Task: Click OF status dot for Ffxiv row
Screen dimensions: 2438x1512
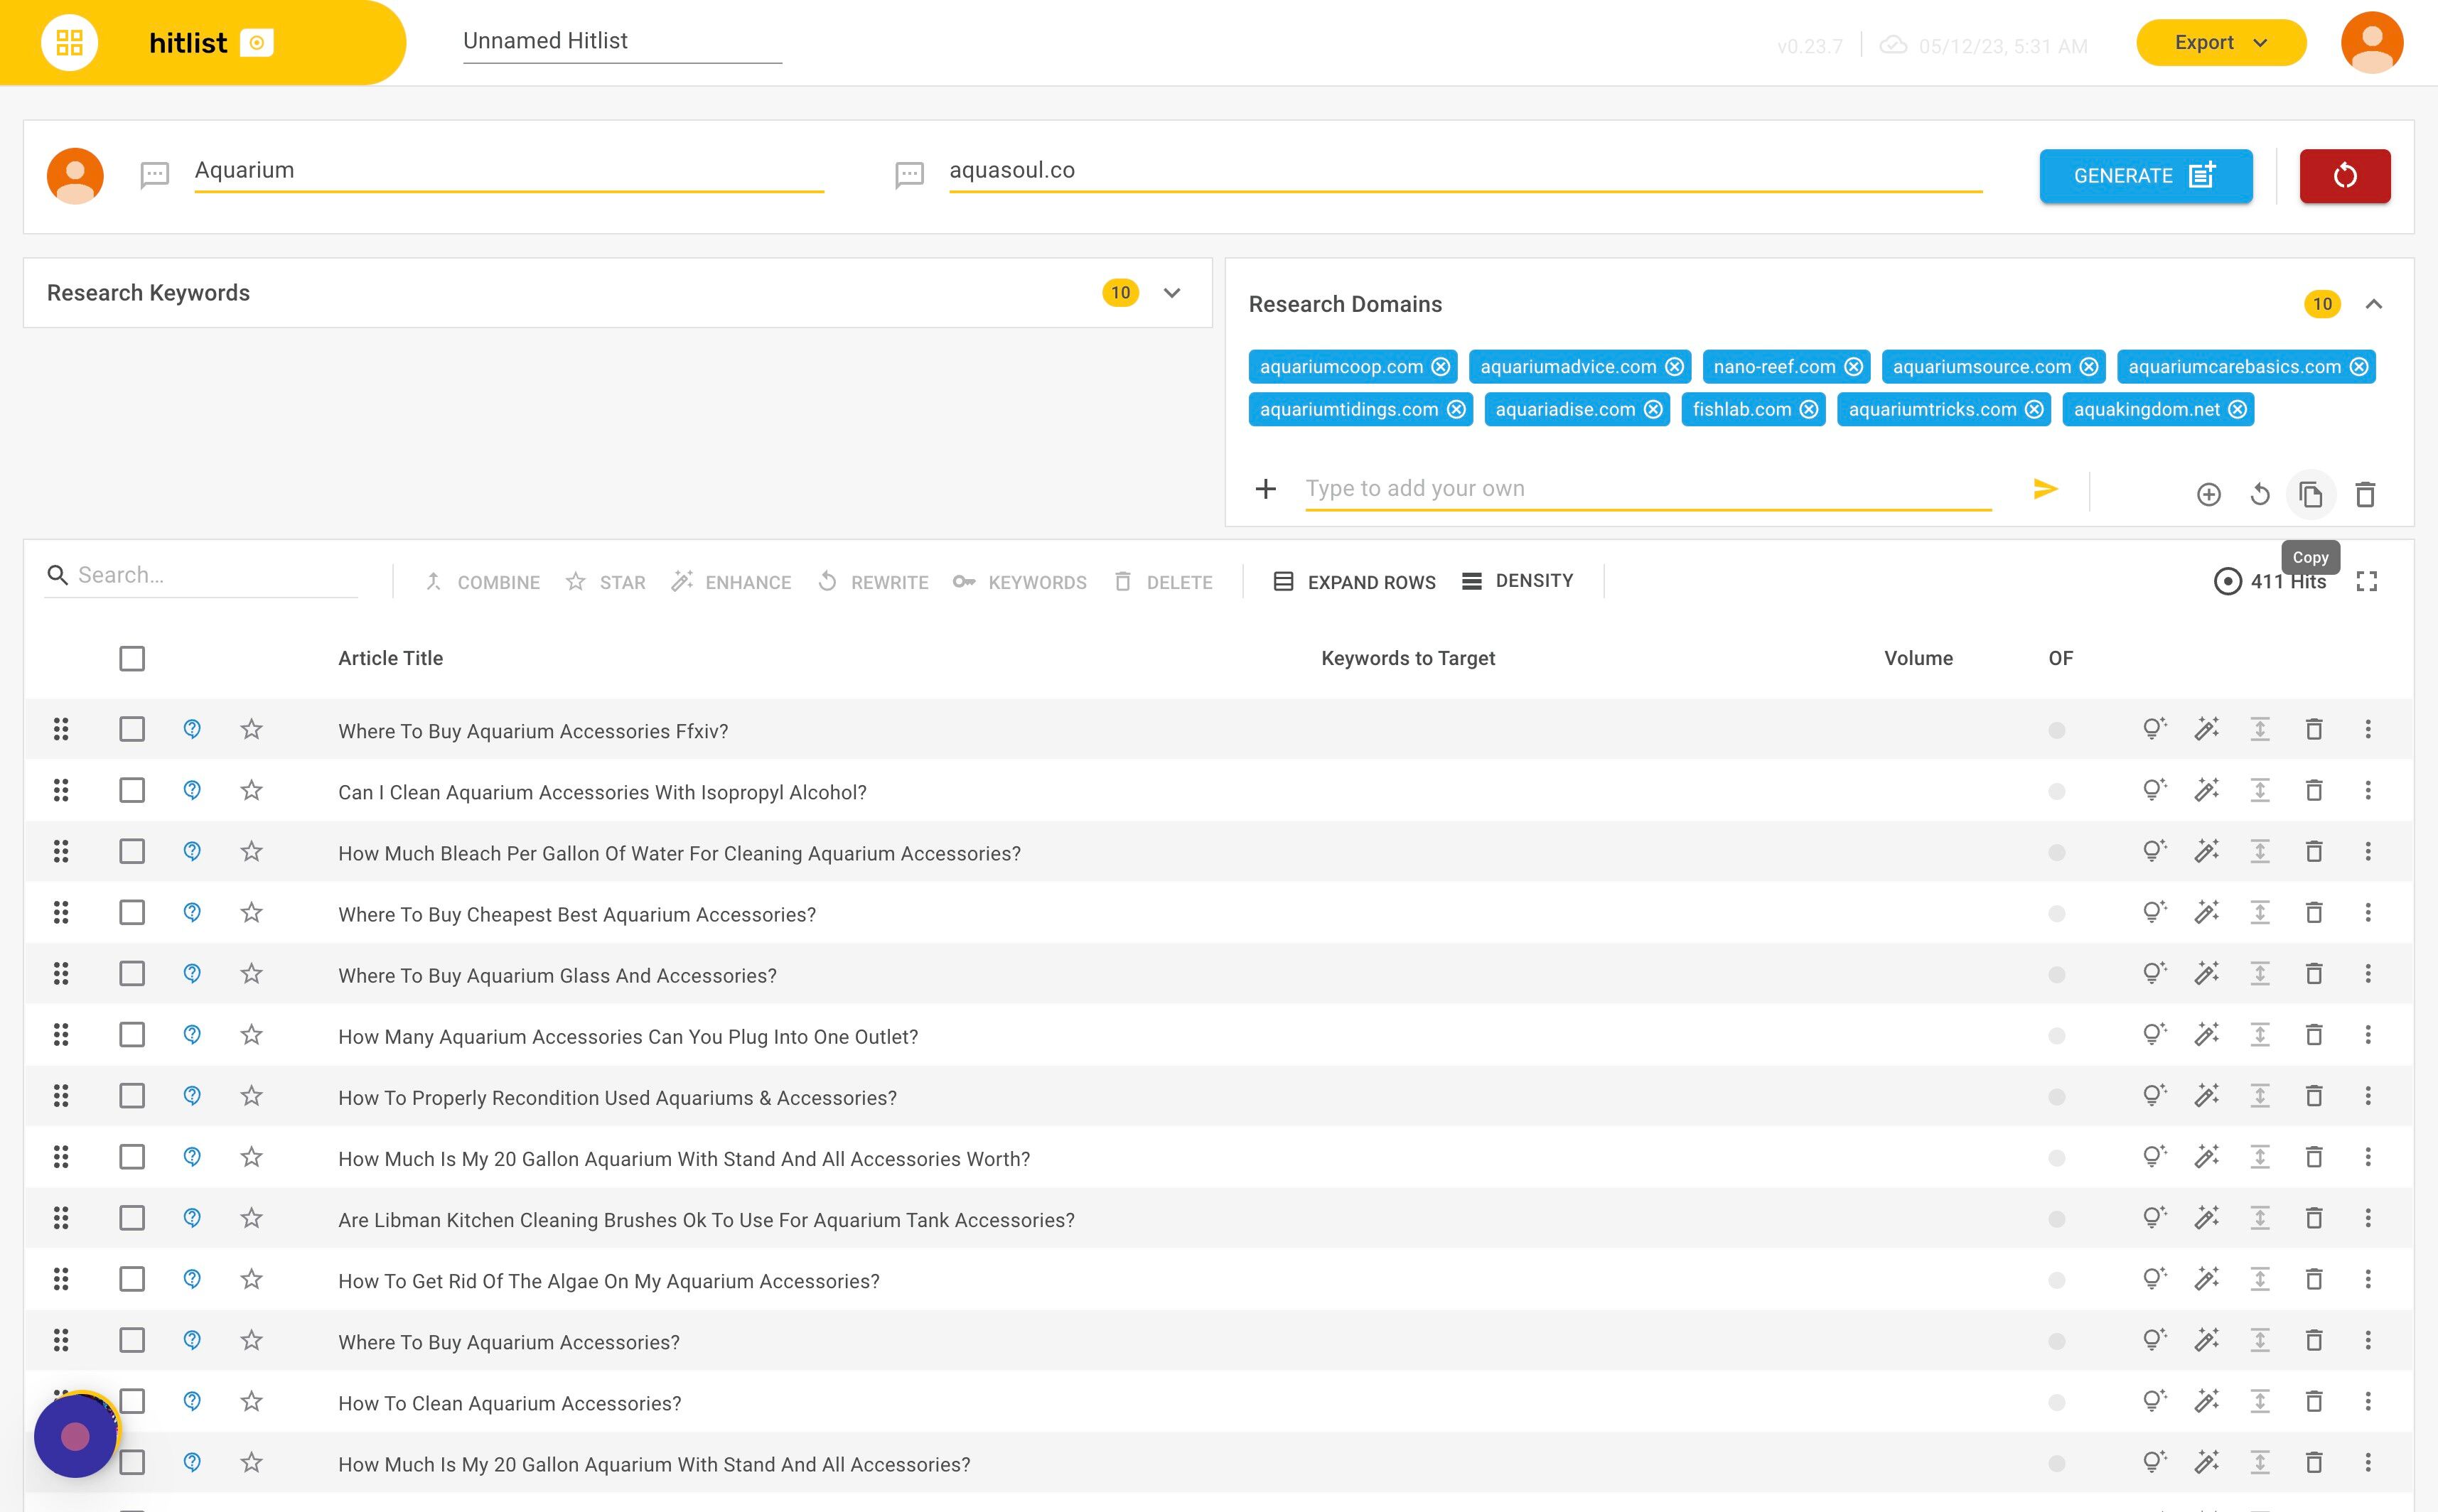Action: tap(2056, 730)
